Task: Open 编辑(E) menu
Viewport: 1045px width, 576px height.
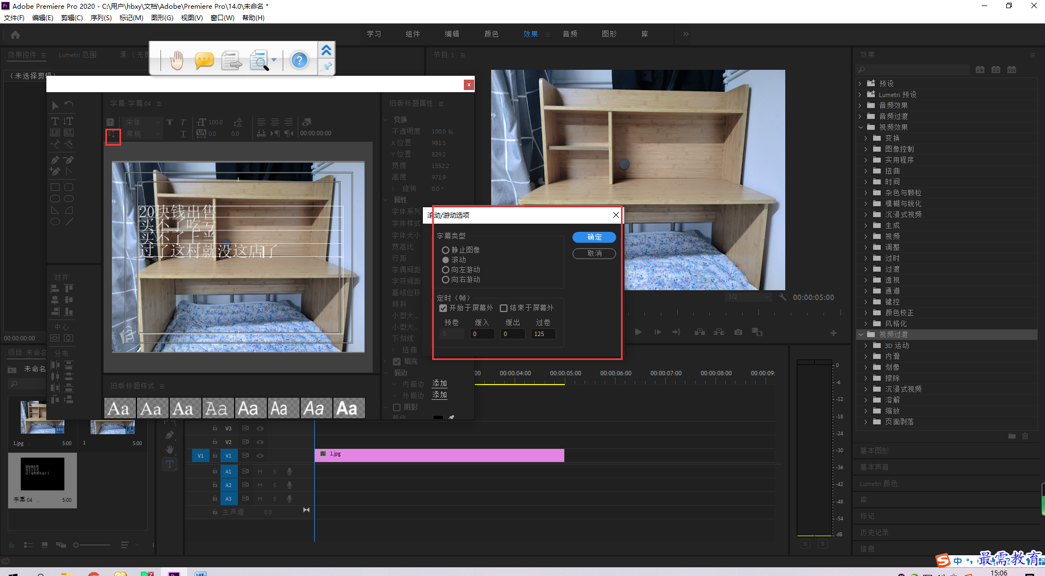Action: 43,18
